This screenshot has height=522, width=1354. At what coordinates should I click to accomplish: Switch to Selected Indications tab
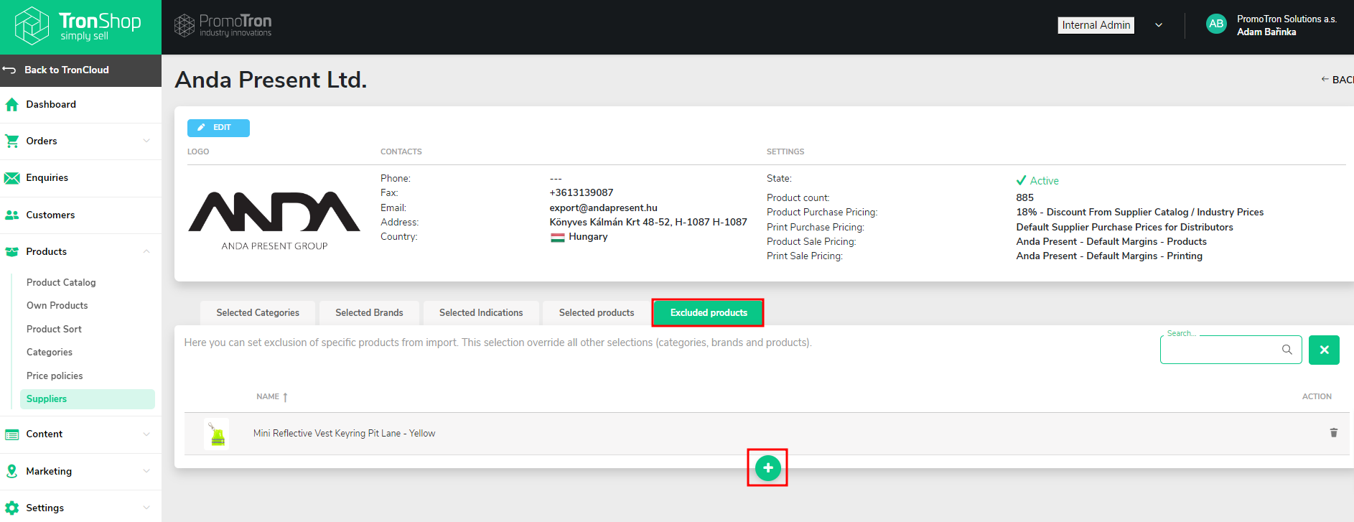tap(481, 312)
